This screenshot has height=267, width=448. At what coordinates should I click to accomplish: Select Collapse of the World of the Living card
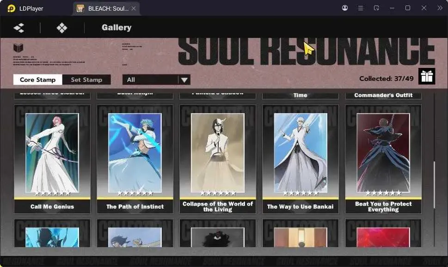coord(218,159)
